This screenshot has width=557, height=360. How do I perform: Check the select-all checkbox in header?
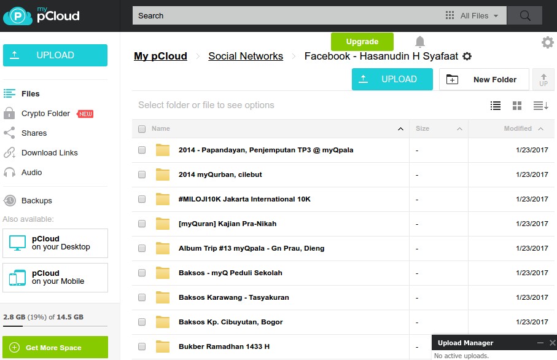click(x=142, y=128)
